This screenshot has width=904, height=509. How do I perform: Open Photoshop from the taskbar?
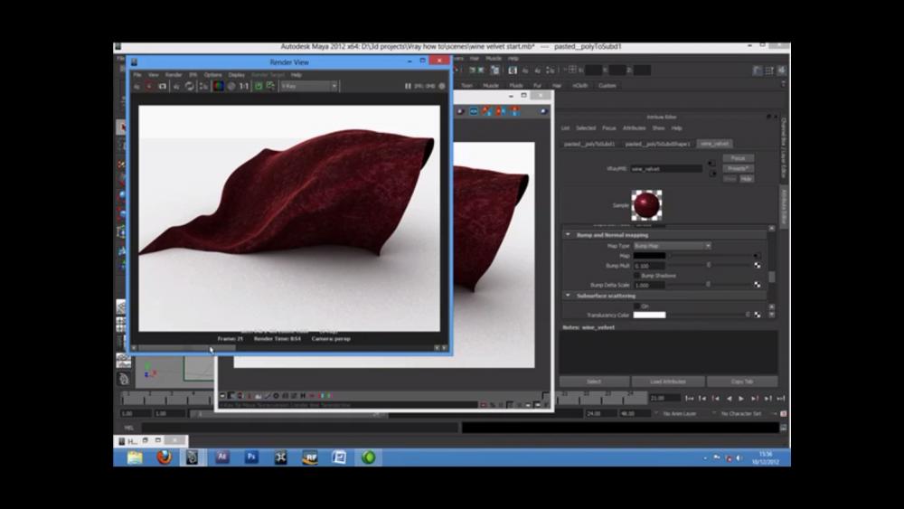(x=252, y=457)
